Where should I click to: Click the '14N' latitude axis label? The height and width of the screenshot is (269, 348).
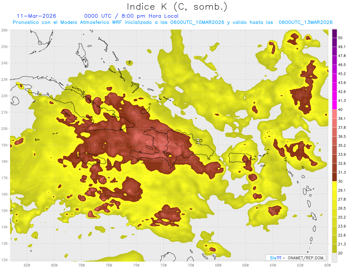(4, 227)
